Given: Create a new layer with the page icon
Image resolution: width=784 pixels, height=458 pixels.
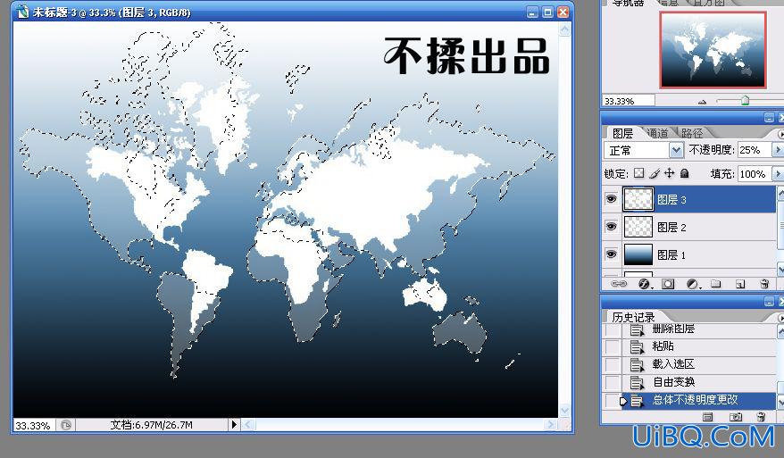Looking at the screenshot, I should (740, 284).
